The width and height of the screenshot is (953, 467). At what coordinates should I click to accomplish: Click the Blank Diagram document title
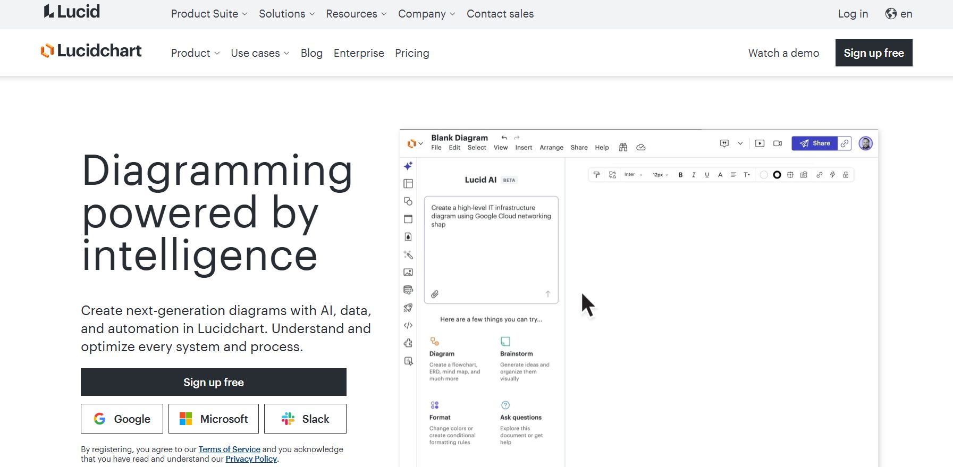(x=459, y=138)
